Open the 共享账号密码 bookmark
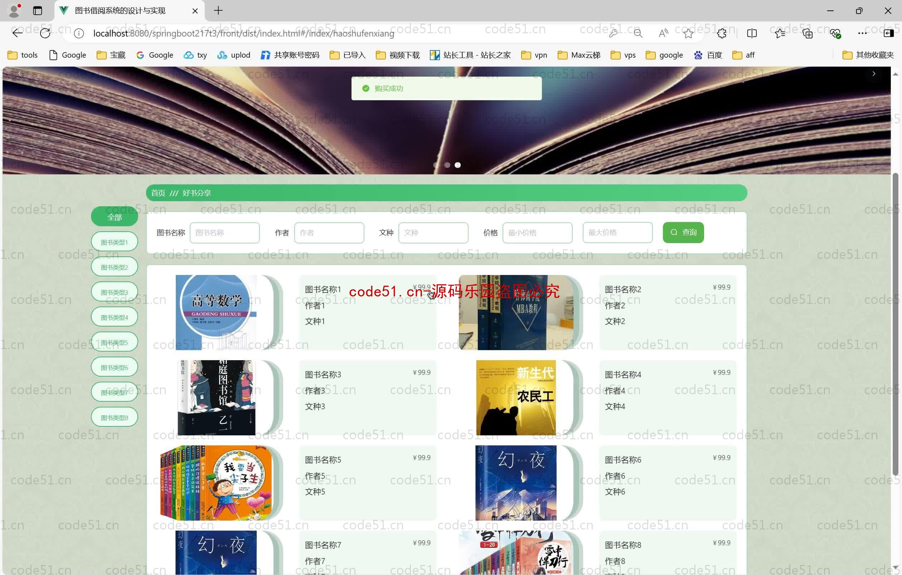902x575 pixels. [290, 55]
